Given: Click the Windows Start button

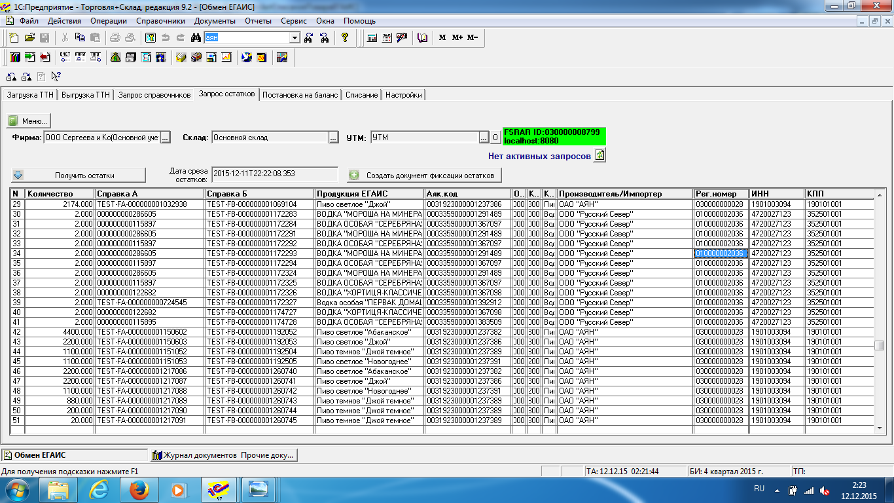Looking at the screenshot, I should click(x=18, y=489).
